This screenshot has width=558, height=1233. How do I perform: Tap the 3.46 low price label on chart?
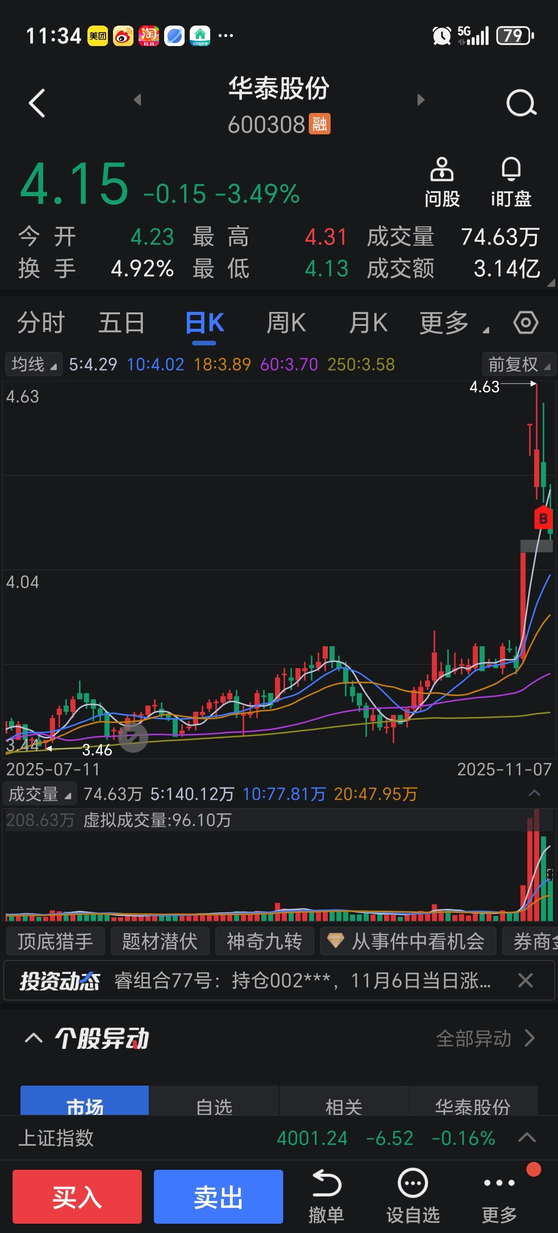click(97, 749)
